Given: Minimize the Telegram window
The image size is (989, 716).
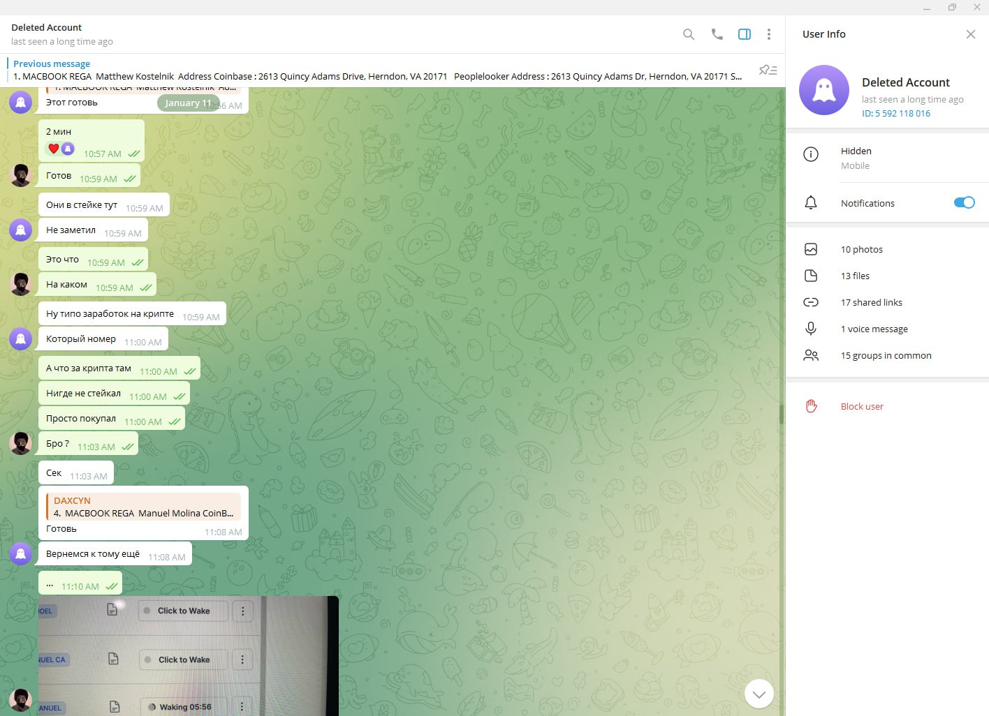Looking at the screenshot, I should (927, 8).
